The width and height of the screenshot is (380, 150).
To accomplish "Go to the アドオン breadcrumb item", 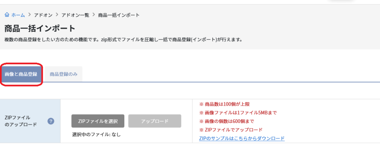I will pos(43,15).
